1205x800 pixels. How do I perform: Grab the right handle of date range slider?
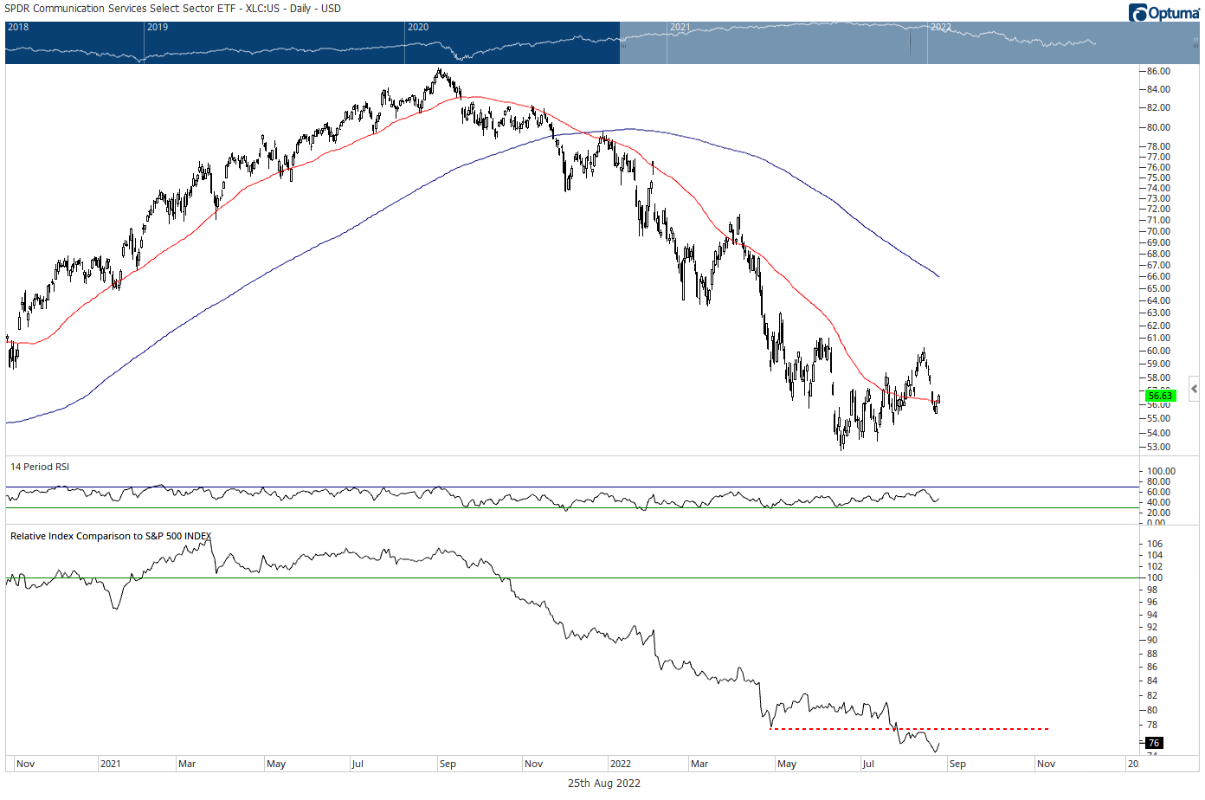[x=1195, y=42]
